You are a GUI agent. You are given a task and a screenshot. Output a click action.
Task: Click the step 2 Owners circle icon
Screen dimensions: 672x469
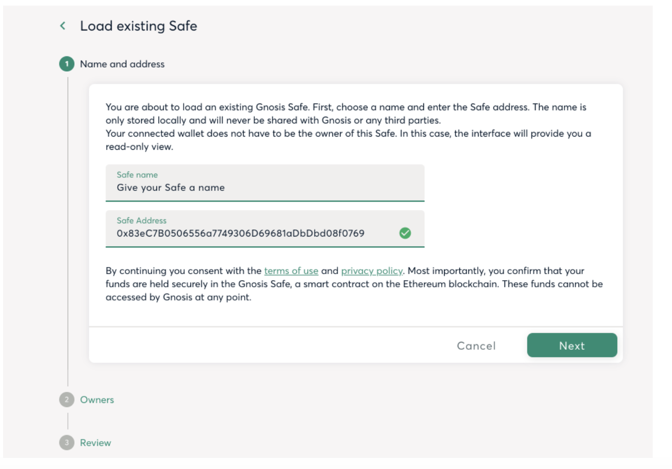pyautogui.click(x=66, y=399)
